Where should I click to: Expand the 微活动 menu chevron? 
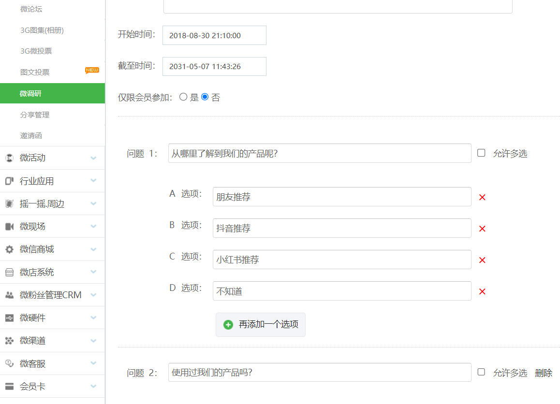point(93,158)
